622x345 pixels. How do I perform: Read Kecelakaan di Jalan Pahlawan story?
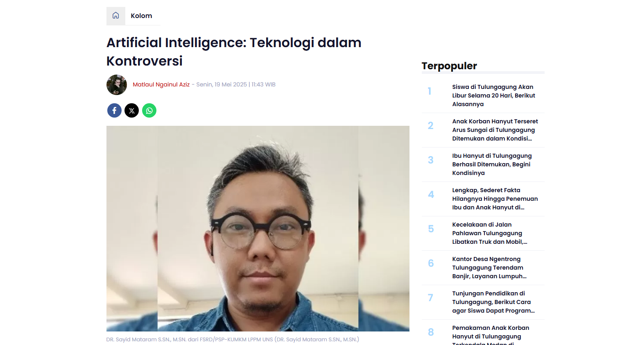[490, 233]
